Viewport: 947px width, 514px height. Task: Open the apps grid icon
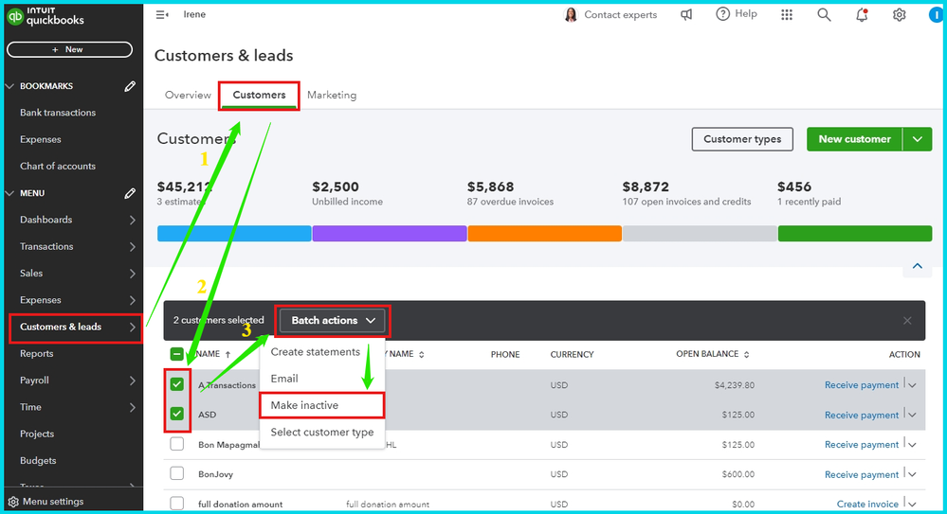coord(787,14)
